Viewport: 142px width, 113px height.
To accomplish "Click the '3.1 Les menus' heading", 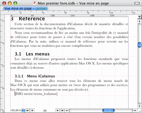I will click(x=32, y=54).
